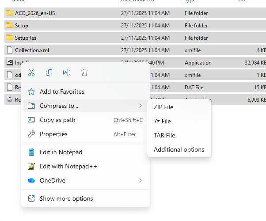
Task: Open Additional options for compression
Action: (x=179, y=149)
